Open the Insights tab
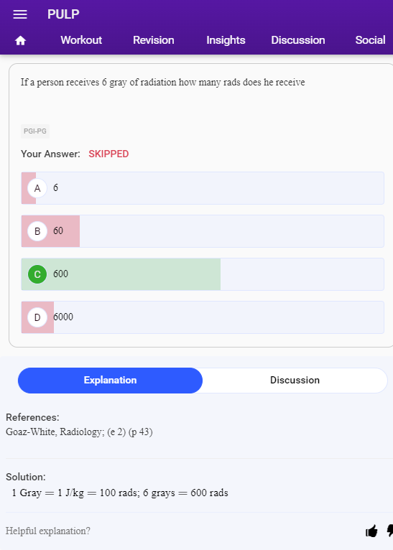Viewport: 393px width, 550px height. pos(226,40)
